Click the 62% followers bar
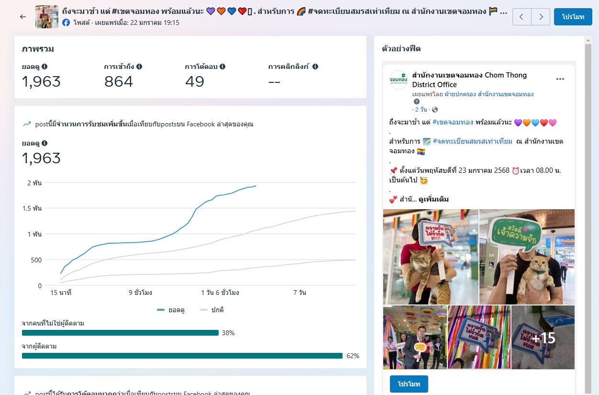 coord(182,356)
